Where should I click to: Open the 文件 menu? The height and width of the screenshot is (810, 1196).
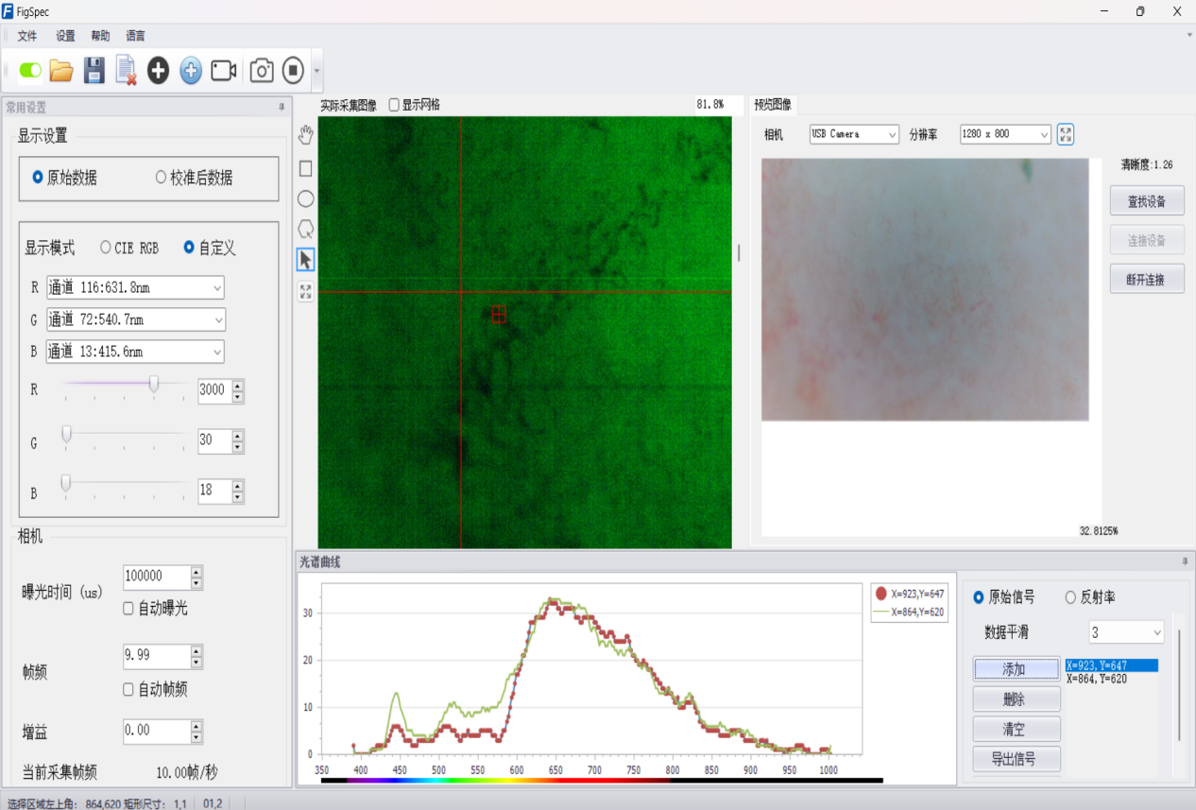tap(27, 36)
